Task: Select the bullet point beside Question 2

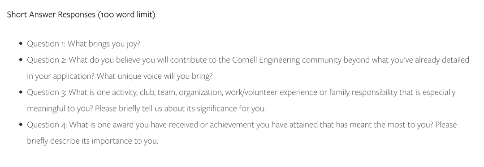Action: (21, 60)
